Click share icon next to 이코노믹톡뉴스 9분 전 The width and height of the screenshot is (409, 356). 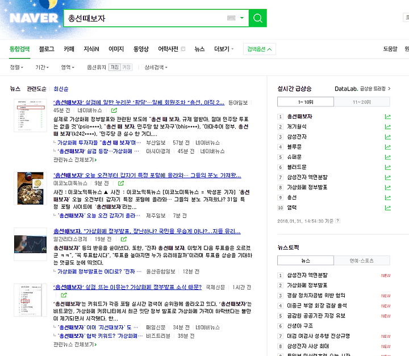click(121, 183)
